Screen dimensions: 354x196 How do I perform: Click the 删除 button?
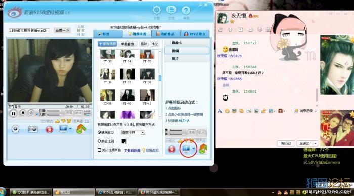144,44
